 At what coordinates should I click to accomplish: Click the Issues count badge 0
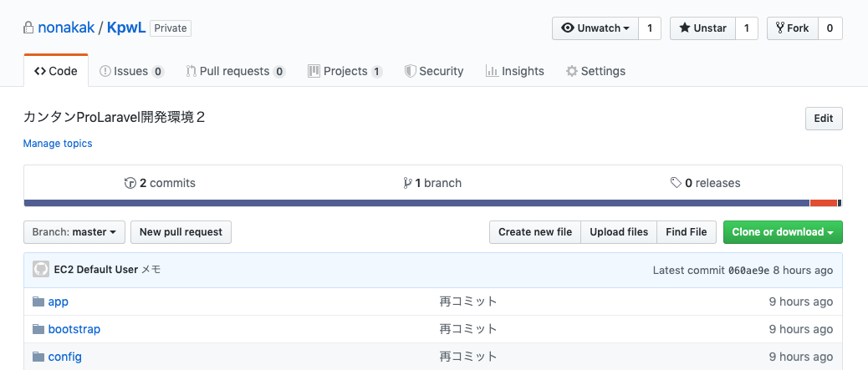point(158,71)
